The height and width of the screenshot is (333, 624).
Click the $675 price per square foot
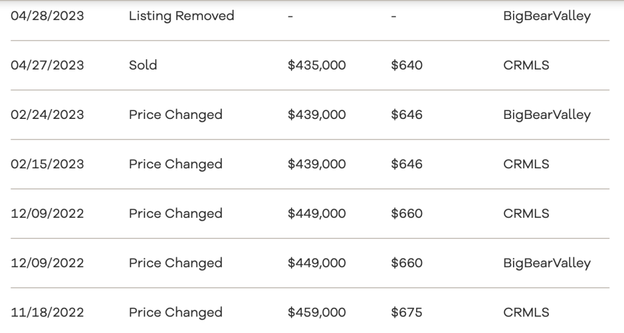click(x=406, y=312)
